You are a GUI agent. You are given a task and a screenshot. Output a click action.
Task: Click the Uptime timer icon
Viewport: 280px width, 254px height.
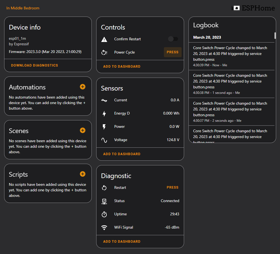coord(104,214)
